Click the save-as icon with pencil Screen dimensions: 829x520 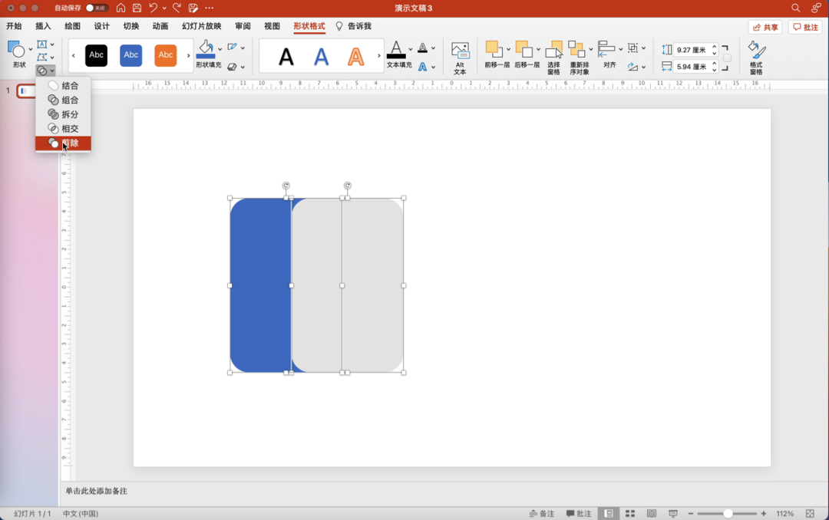coord(193,8)
